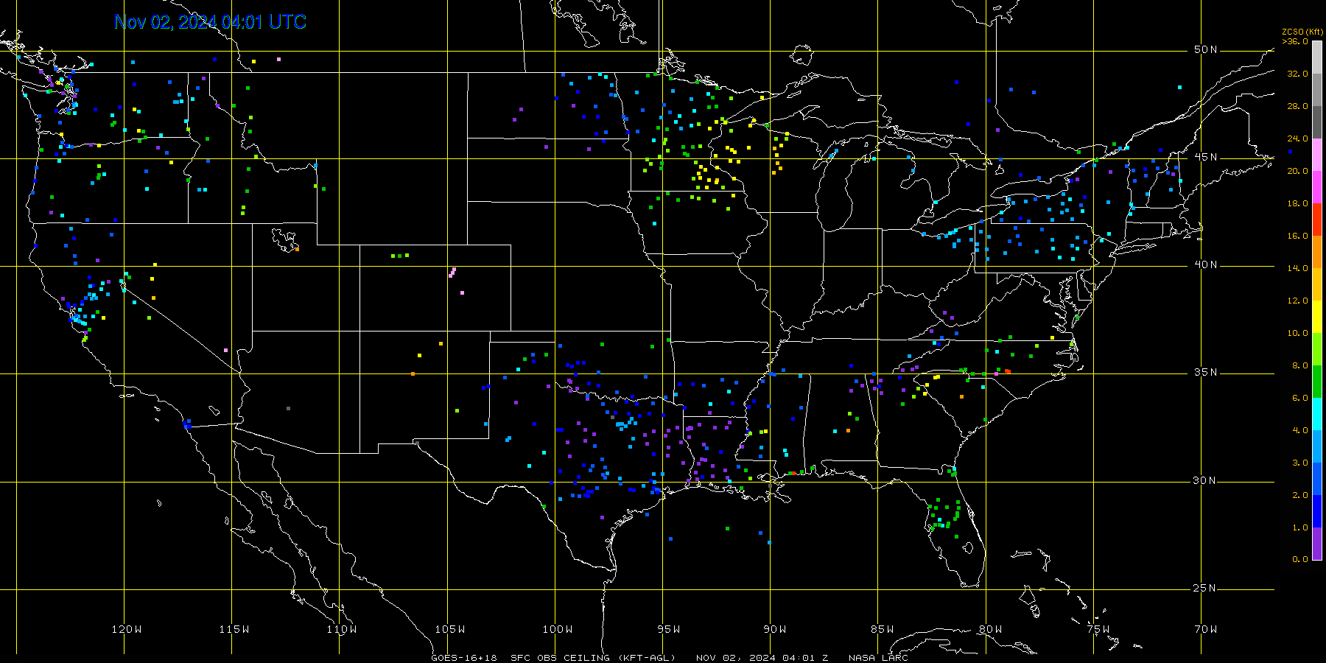Click the '100W' longitude label
The width and height of the screenshot is (1326, 663).
558,629
